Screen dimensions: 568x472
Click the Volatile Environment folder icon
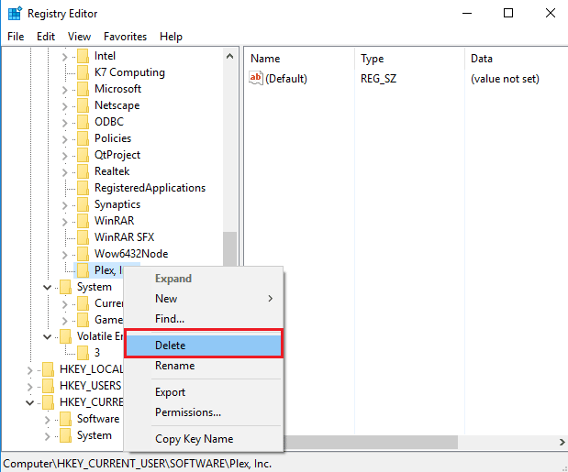(65, 336)
